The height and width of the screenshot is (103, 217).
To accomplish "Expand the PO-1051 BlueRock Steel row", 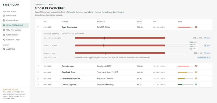I will (38, 72).
